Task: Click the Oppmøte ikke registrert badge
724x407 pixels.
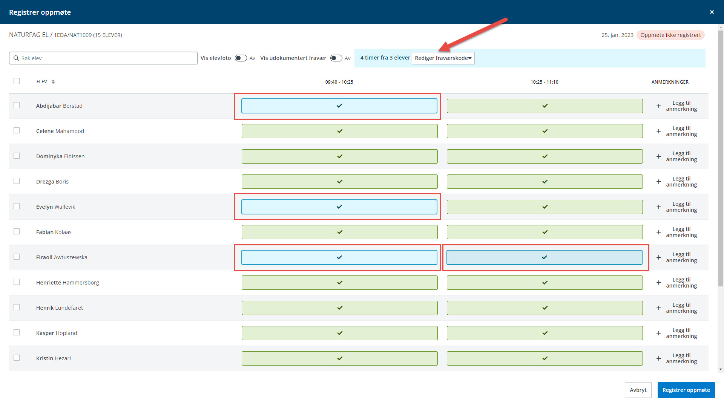Action: tap(670, 35)
